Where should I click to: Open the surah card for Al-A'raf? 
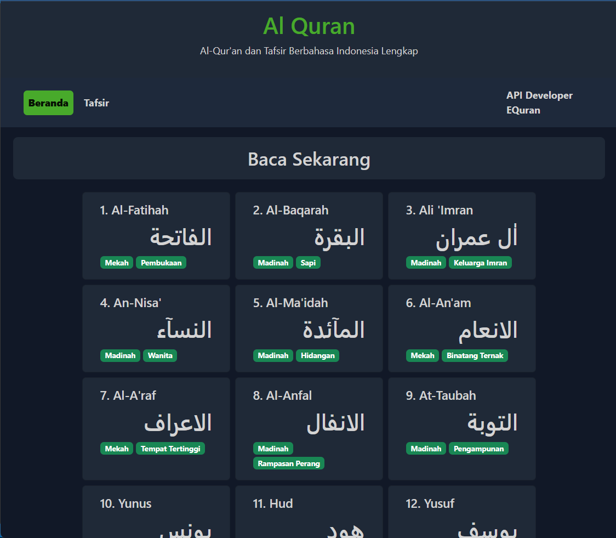point(156,428)
